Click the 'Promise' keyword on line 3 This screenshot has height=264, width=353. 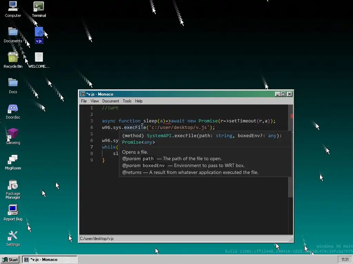(208, 121)
